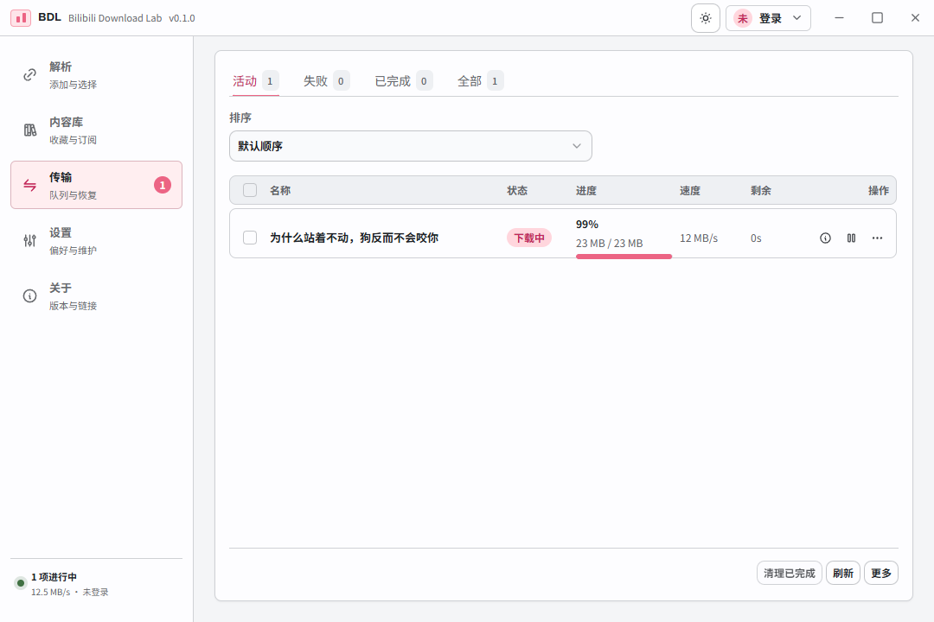The width and height of the screenshot is (934, 622).
Task: Click the 状态 column header
Action: click(517, 190)
